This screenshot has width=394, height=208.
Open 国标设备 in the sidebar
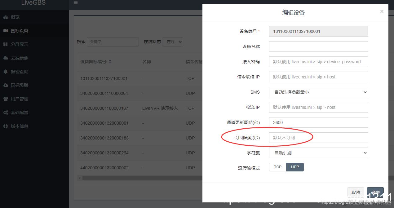[34, 31]
